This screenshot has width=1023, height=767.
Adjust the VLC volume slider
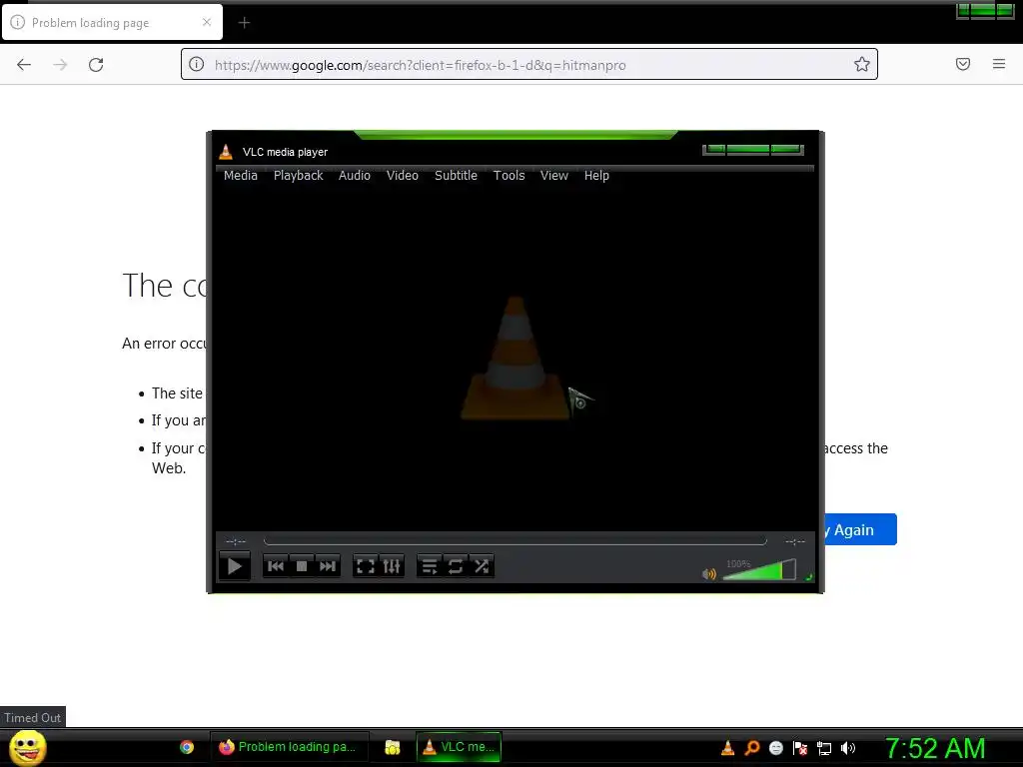[x=759, y=570]
